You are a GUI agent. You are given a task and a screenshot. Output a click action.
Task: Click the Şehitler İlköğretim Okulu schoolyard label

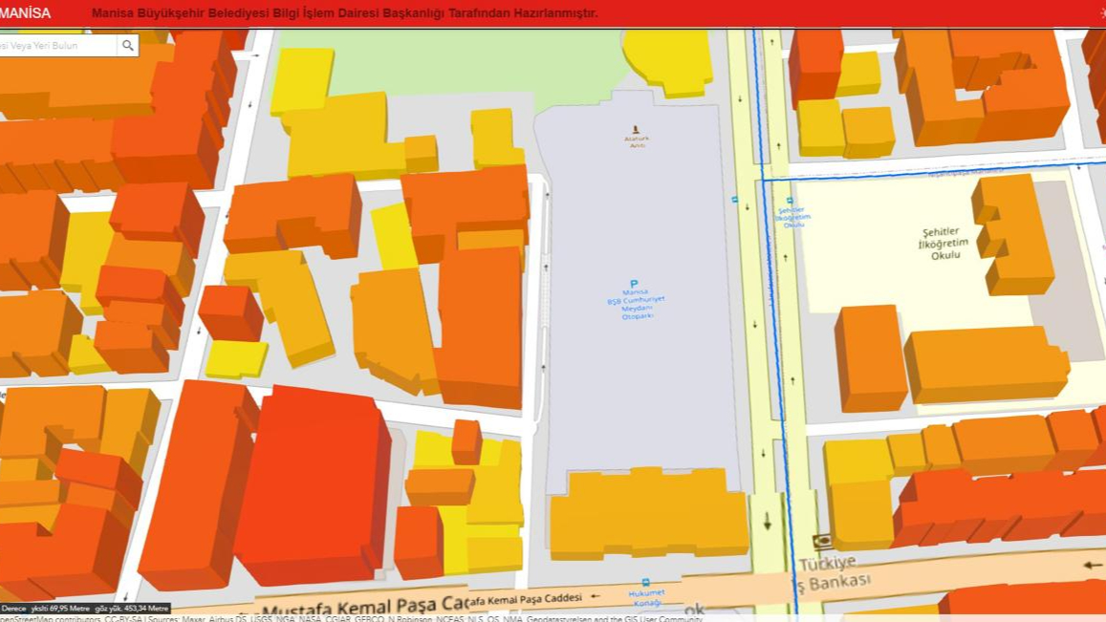click(x=944, y=244)
